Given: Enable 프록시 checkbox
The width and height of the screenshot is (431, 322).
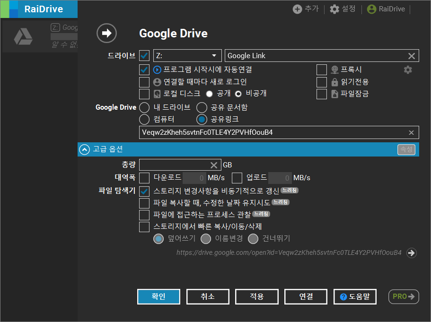Looking at the screenshot, I should 322,70.
